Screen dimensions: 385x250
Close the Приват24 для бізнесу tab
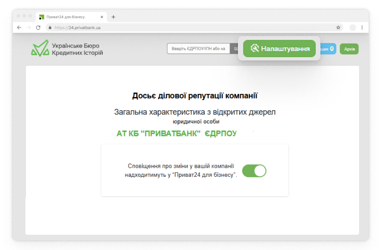pos(102,17)
